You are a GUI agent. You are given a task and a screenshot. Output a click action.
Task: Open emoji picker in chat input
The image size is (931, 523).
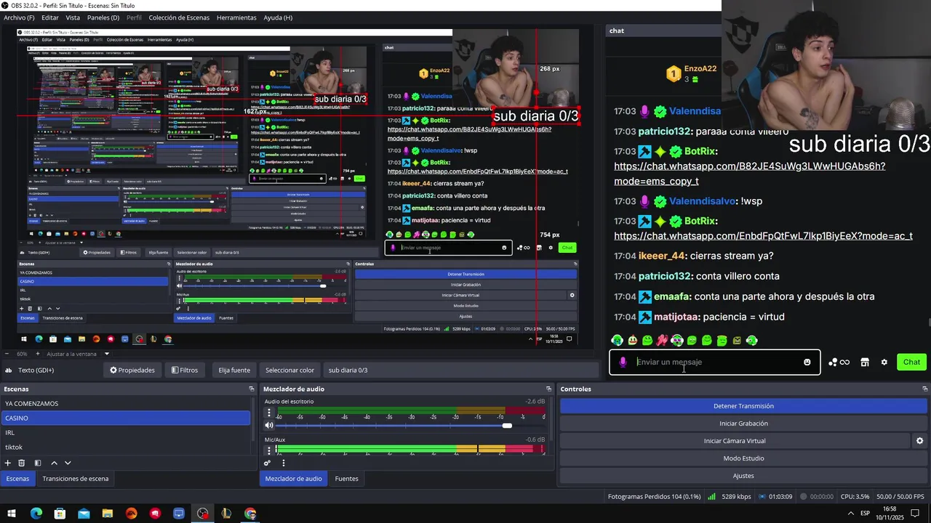click(x=807, y=362)
